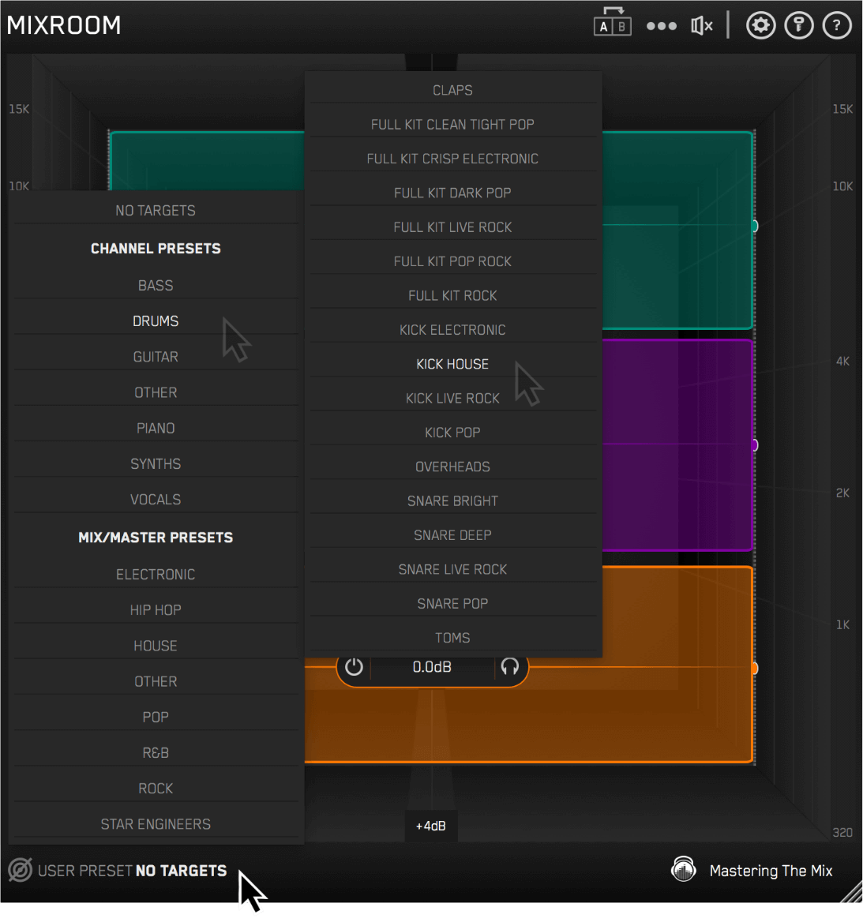The image size is (863, 922).
Task: Click the Mastering The Mix logo
Action: [683, 870]
